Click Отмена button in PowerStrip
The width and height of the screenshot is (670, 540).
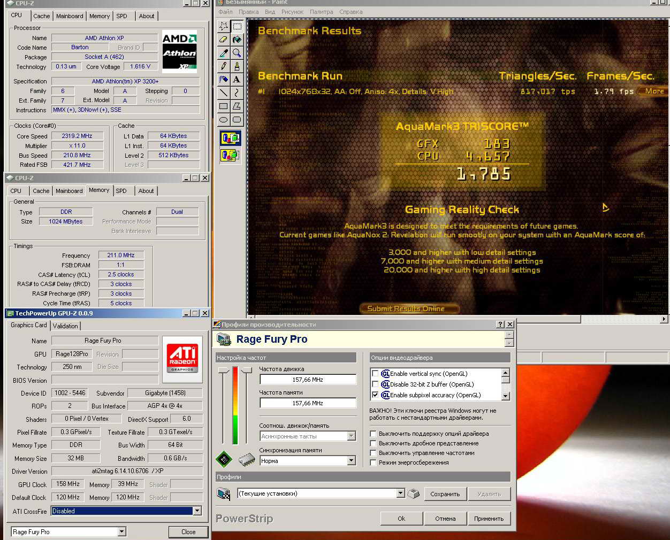pyautogui.click(x=445, y=519)
